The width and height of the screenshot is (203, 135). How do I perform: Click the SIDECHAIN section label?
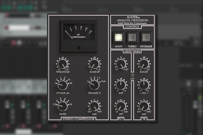click(132, 51)
